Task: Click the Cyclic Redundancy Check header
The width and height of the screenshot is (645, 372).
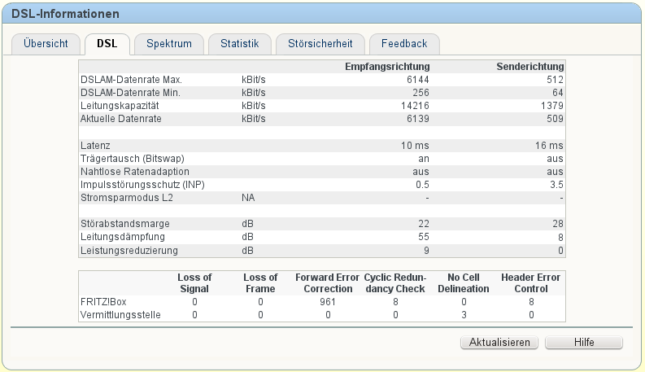Action: tap(395, 283)
